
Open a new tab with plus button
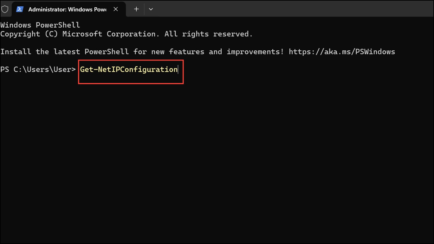[136, 9]
